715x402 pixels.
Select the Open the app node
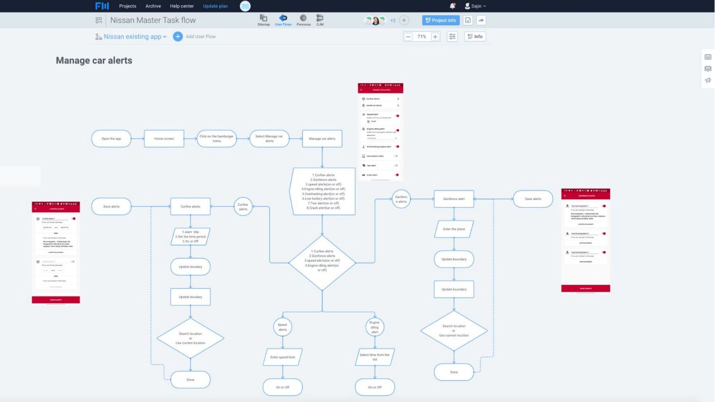[x=111, y=138]
